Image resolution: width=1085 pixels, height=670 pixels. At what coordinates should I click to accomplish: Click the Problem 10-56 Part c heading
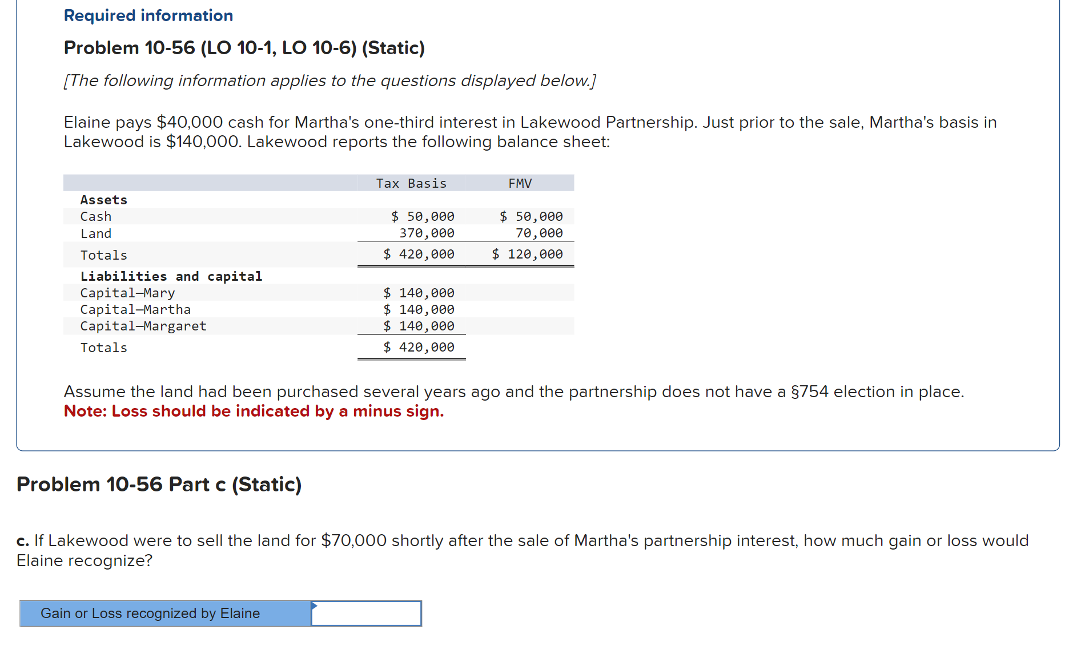tap(159, 484)
